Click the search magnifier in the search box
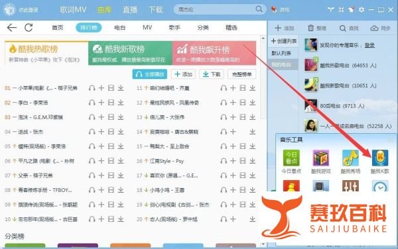The width and height of the screenshot is (398, 249). pyautogui.click(x=259, y=9)
